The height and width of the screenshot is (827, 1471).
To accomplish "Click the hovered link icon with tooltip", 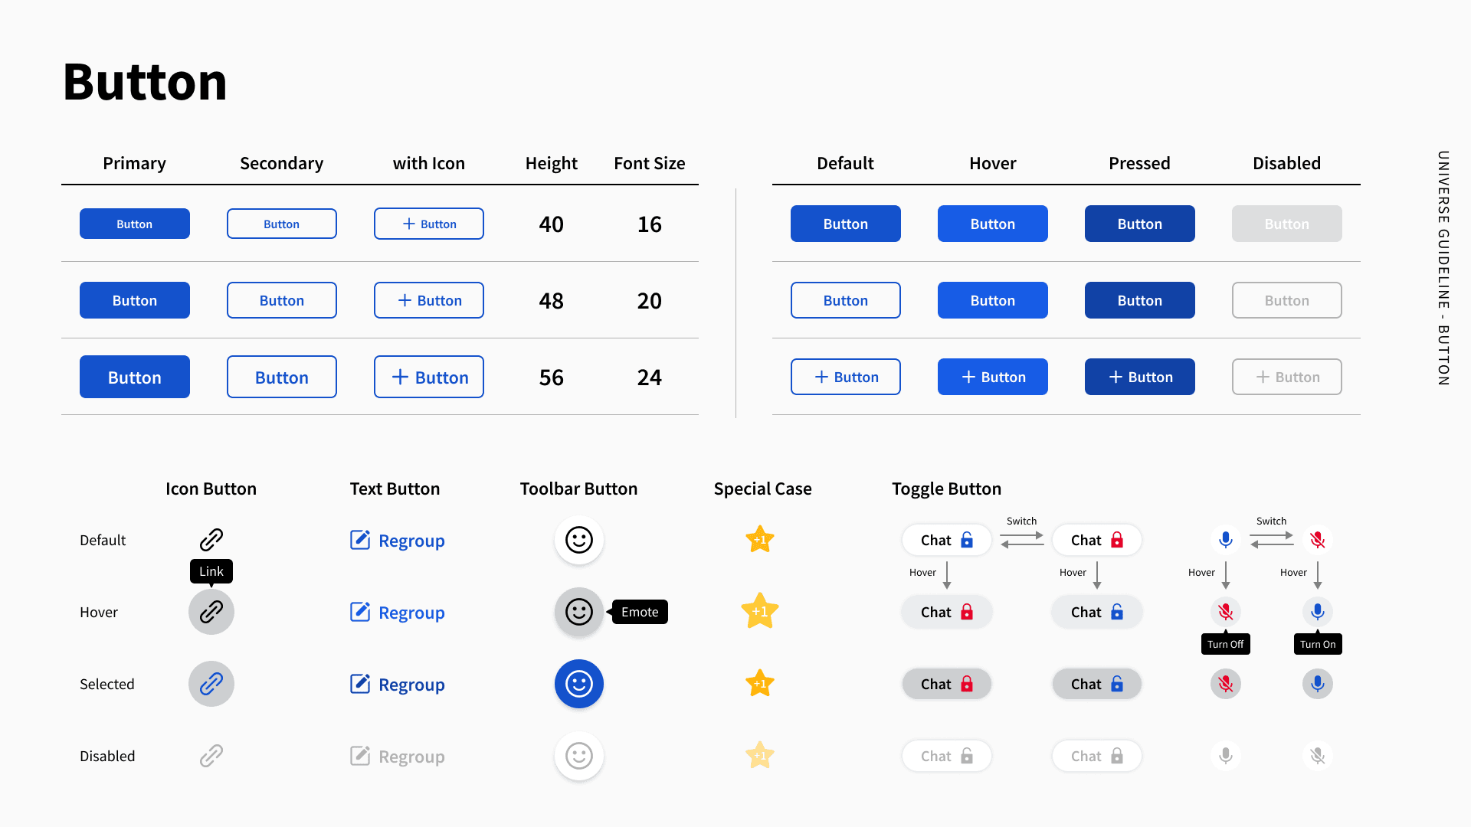I will coord(211,612).
